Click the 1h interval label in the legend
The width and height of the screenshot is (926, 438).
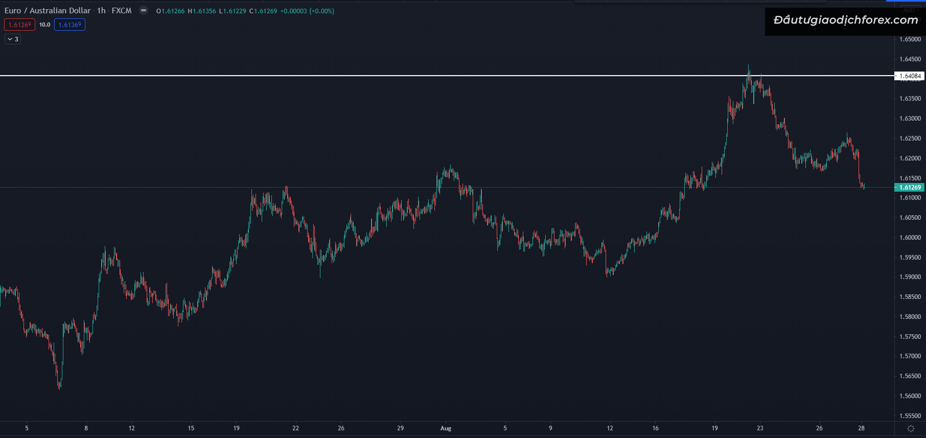101,10
